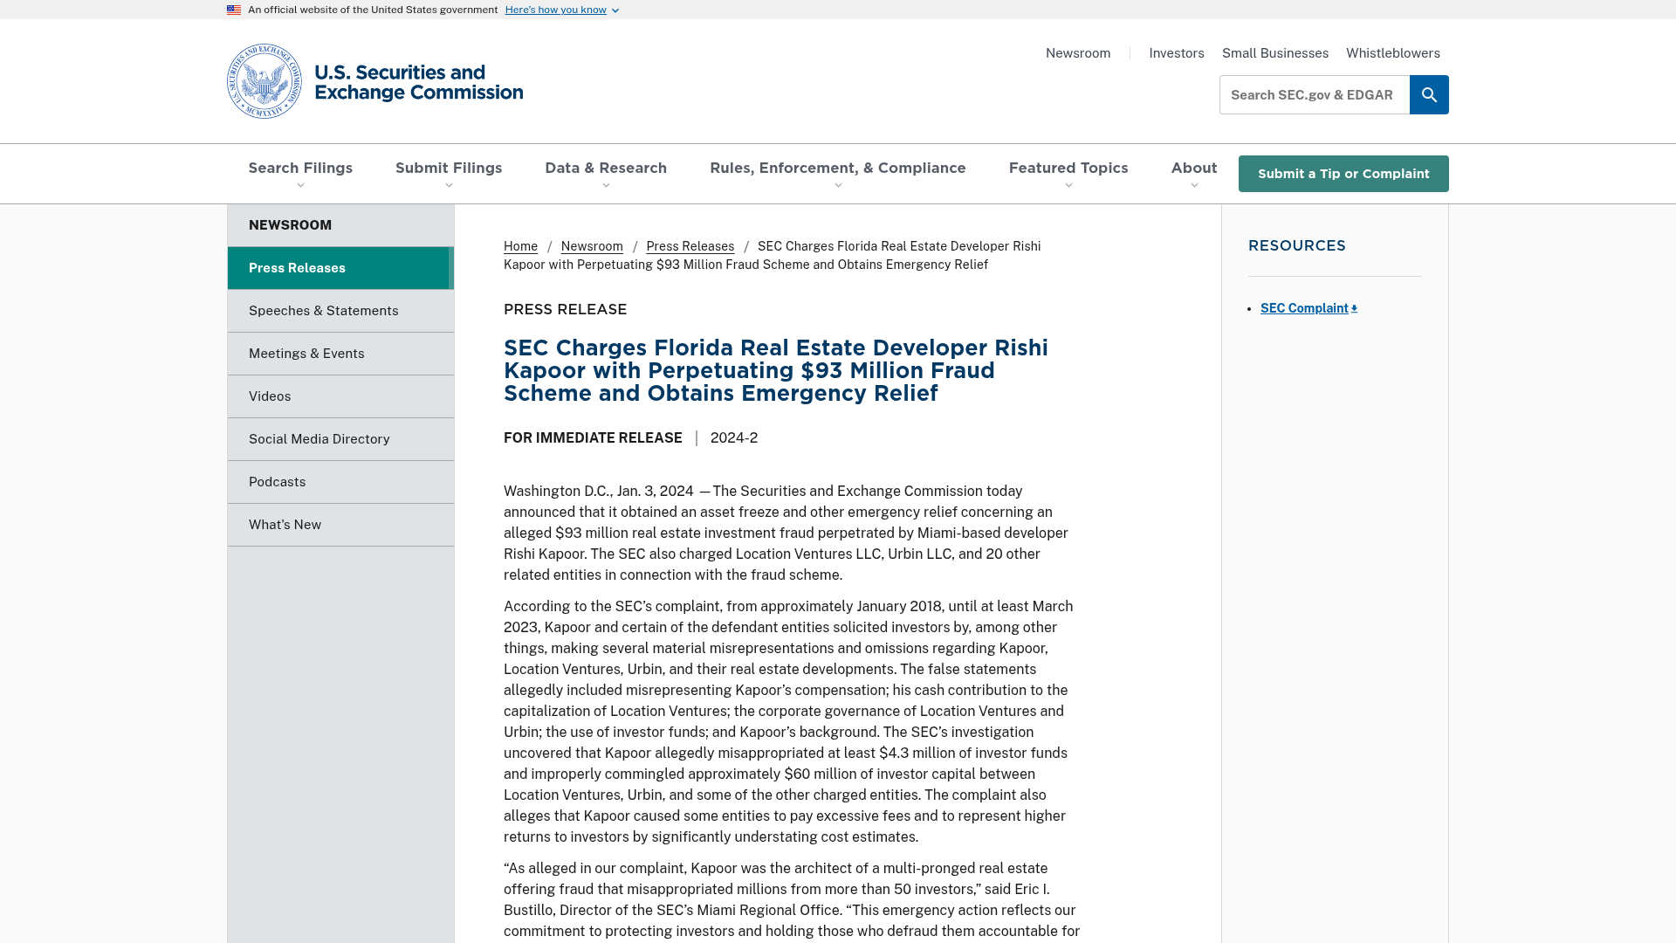Image resolution: width=1676 pixels, height=943 pixels.
Task: Select Press Releases in the sidebar
Action: coord(340,268)
